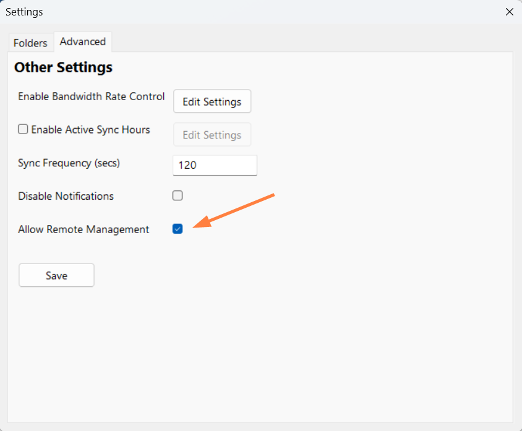Click the Settings window title text
The width and height of the screenshot is (522, 431).
(24, 12)
